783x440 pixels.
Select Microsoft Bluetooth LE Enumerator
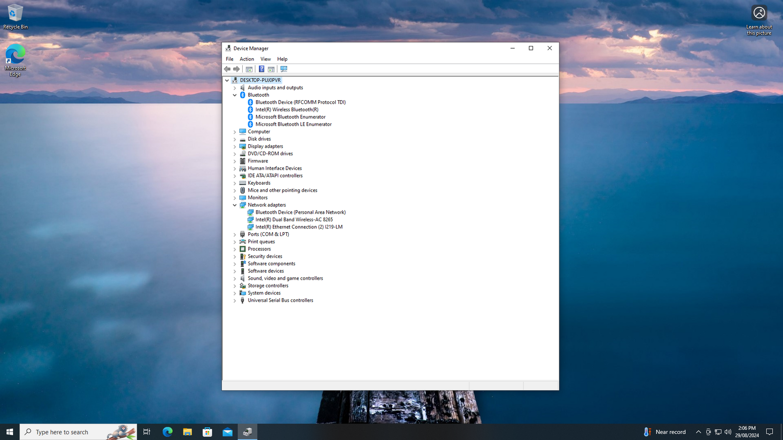coord(294,124)
